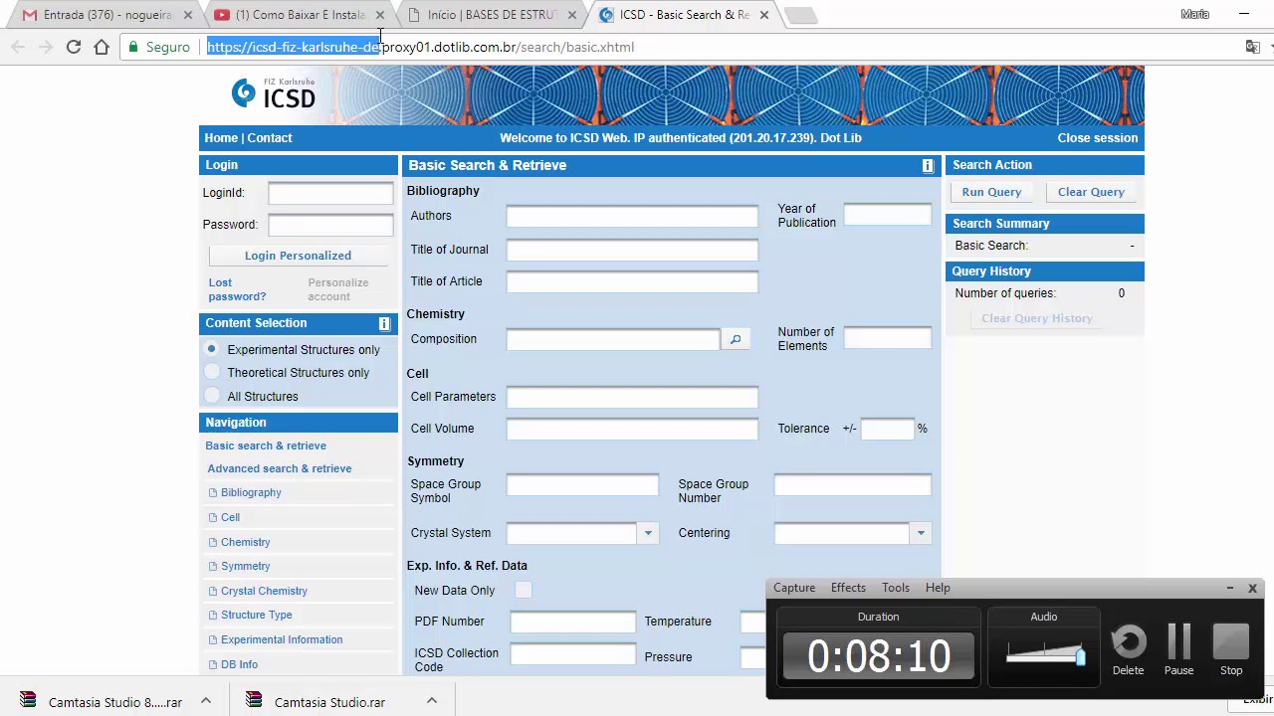The height and width of the screenshot is (716, 1274).
Task: Open the DB Info navigation item
Action: point(239,664)
